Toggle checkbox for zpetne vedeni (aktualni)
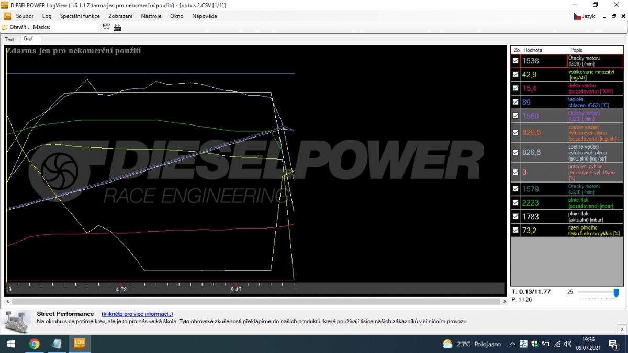 point(515,153)
